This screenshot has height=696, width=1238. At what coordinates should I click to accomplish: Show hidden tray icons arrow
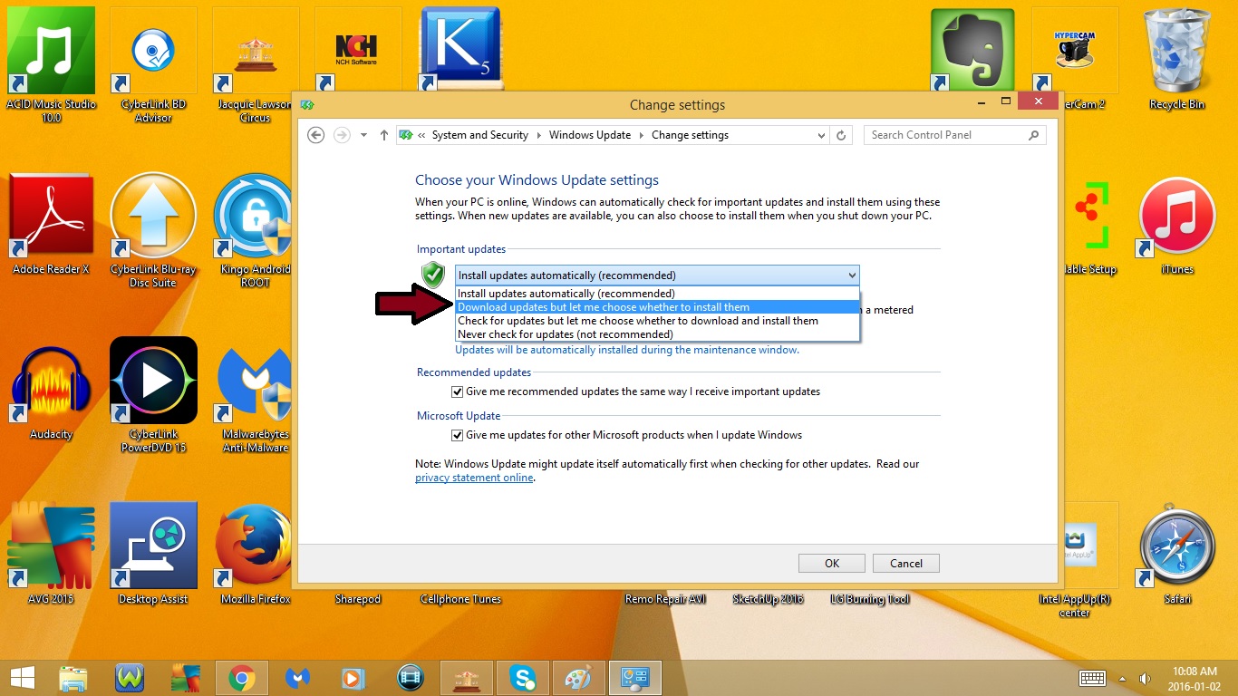coord(1123,678)
